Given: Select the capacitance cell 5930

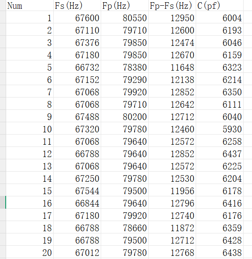Looking at the screenshot, I should [220, 128].
